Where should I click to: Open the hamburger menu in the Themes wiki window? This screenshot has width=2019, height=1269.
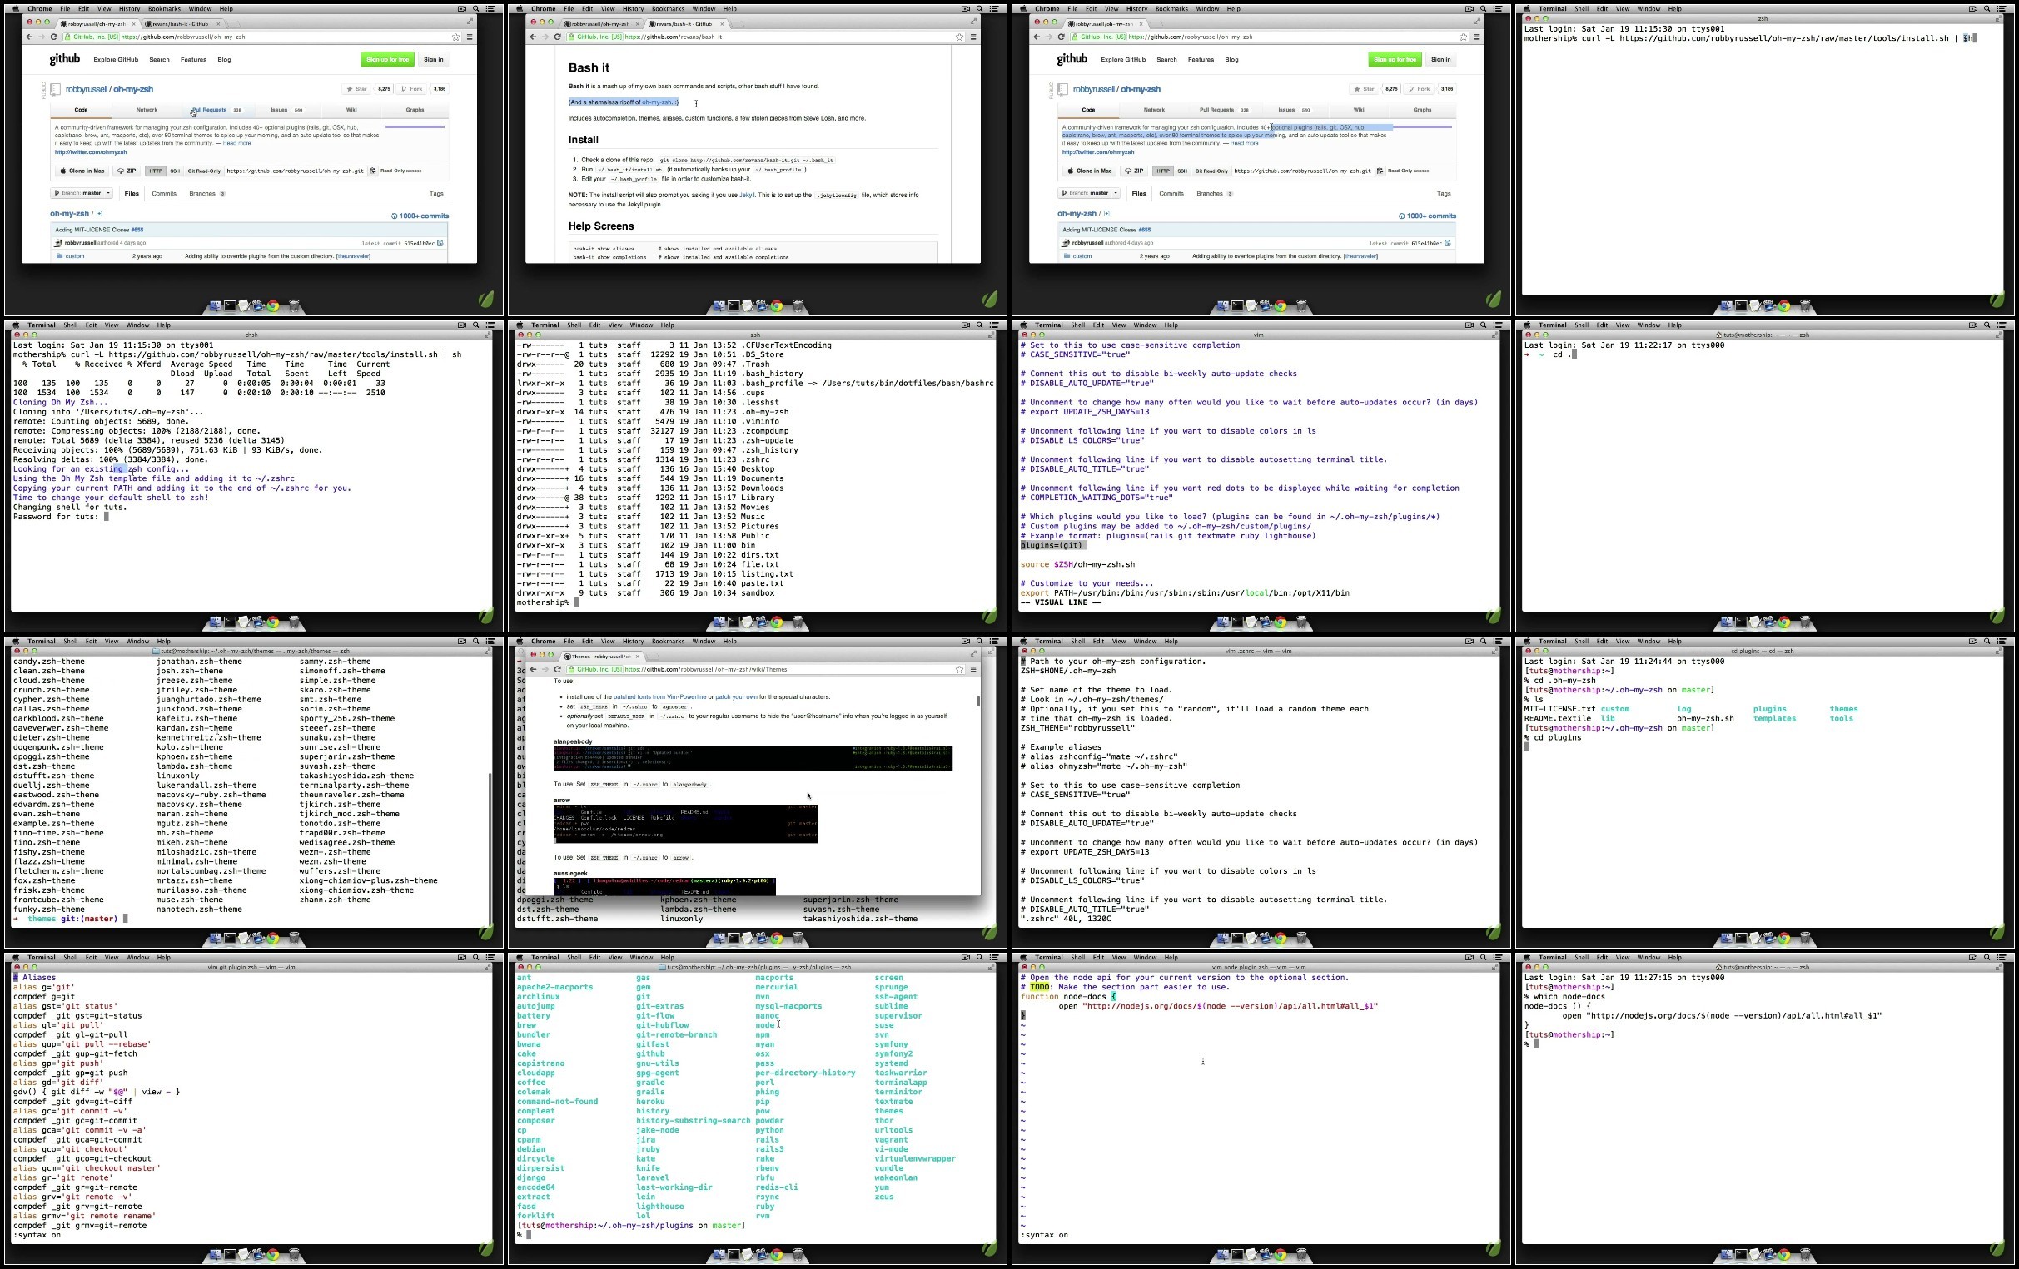click(x=972, y=669)
